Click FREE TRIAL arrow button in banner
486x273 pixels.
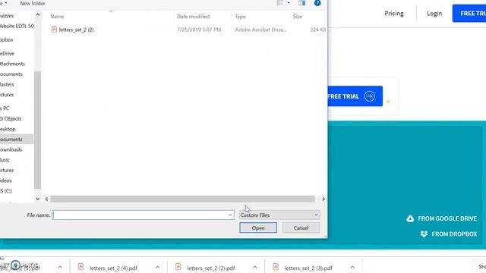[x=355, y=96]
